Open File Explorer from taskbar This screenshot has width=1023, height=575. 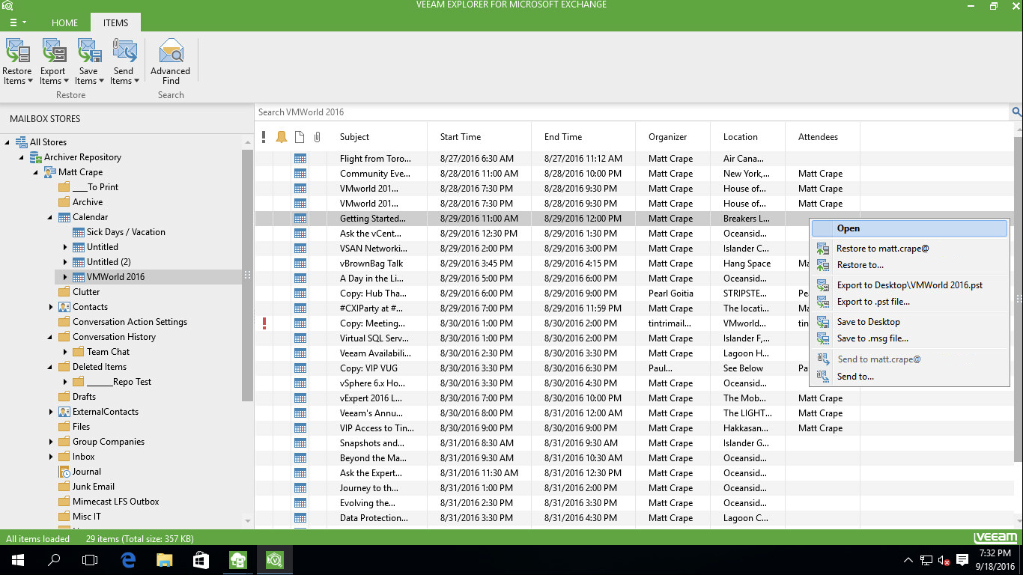click(164, 560)
